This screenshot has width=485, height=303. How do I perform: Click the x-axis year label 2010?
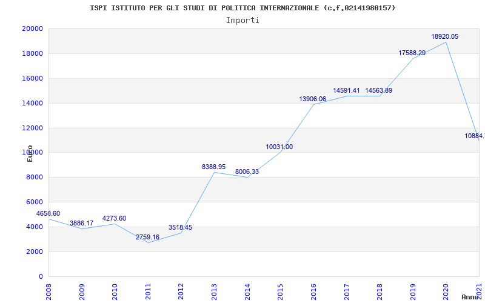click(x=115, y=291)
